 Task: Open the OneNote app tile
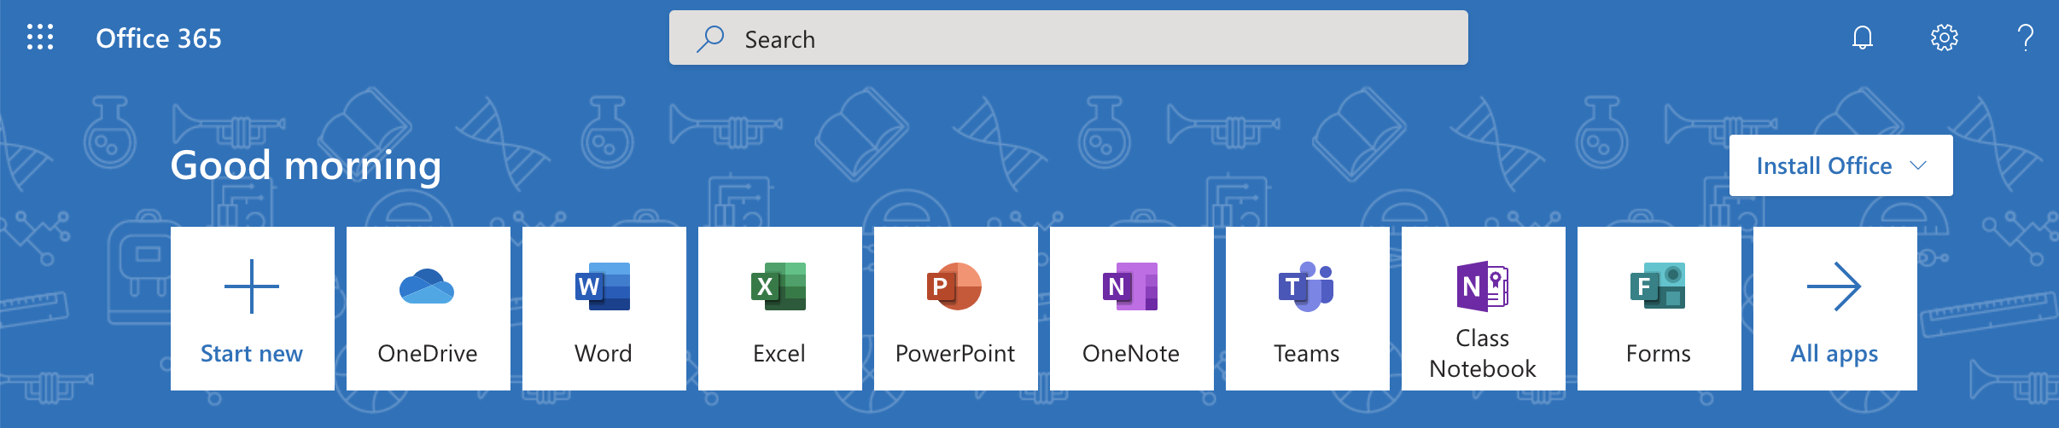tap(1131, 308)
